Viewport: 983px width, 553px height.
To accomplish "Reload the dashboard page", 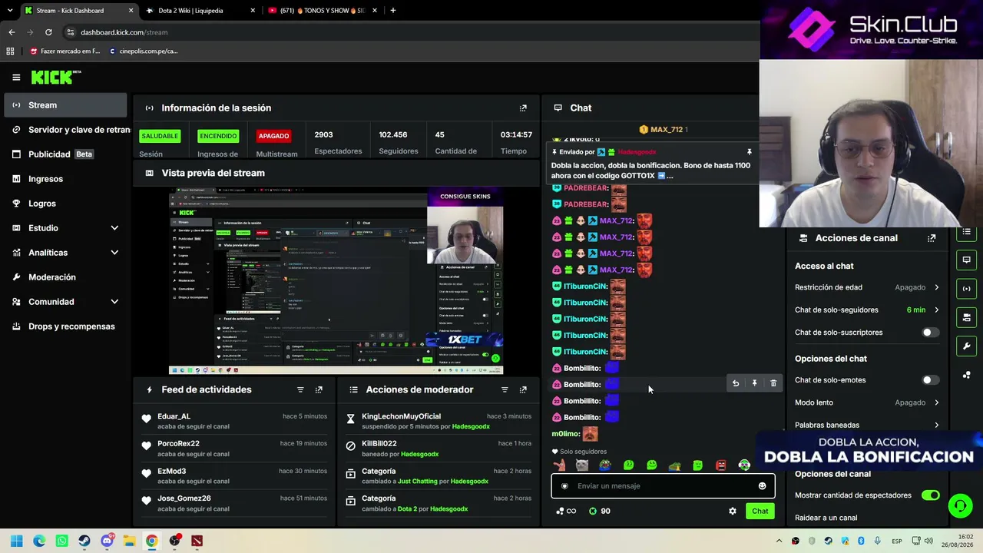I will tap(48, 32).
